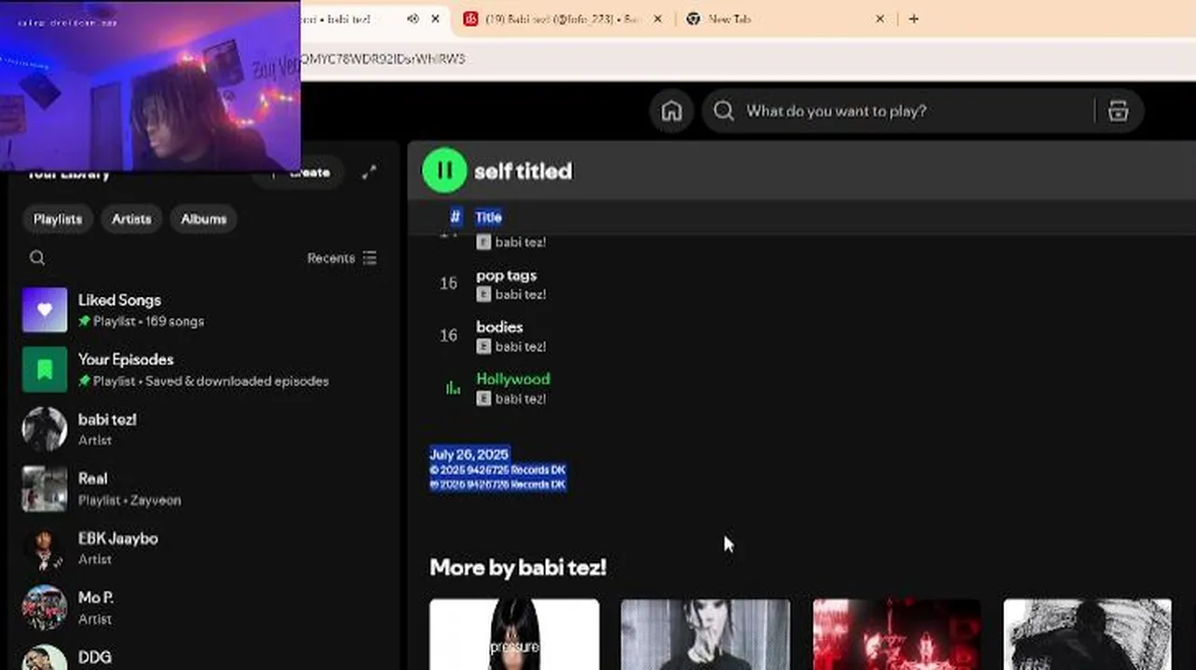The image size is (1196, 670).
Task: Open the Browse icon beside search field
Action: coord(1118,111)
